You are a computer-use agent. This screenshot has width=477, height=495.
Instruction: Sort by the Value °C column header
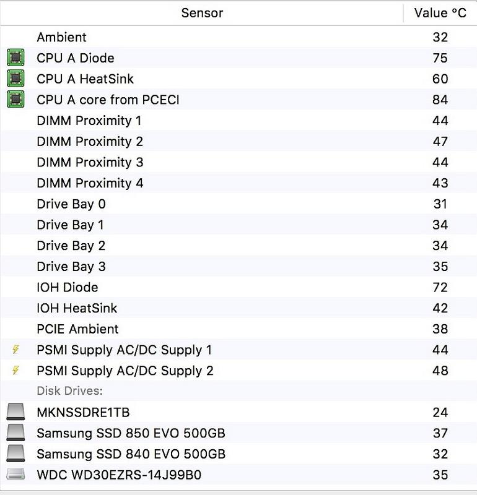440,13
